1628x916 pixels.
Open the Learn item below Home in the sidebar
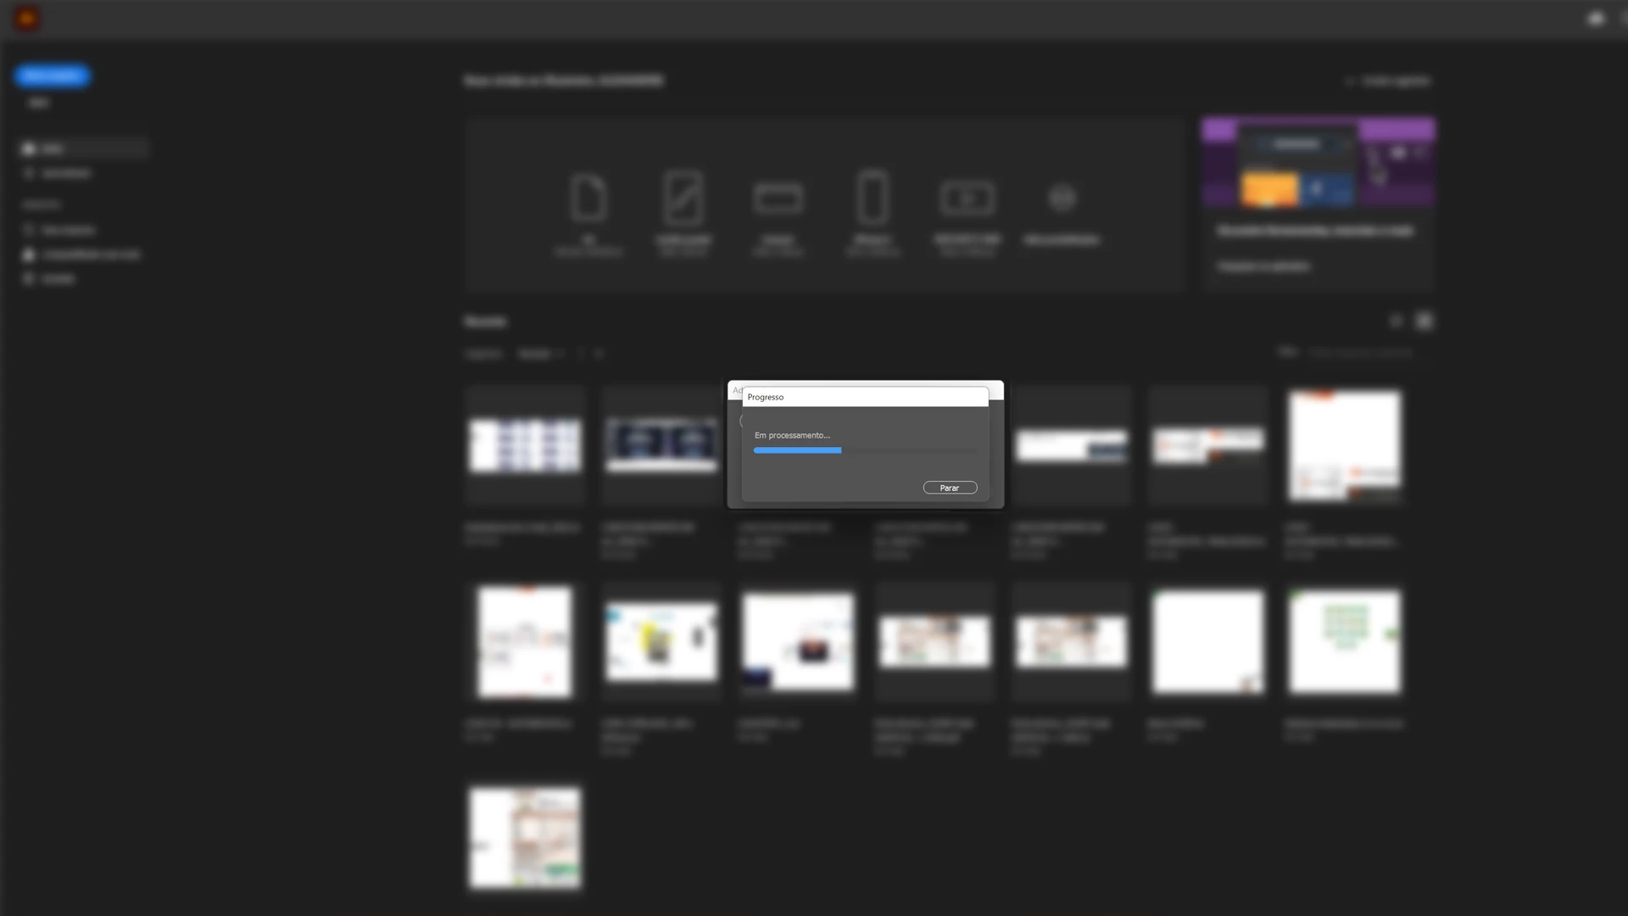pyautogui.click(x=64, y=173)
